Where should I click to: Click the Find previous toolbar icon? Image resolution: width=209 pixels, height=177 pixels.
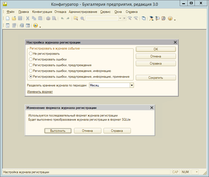(136, 18)
